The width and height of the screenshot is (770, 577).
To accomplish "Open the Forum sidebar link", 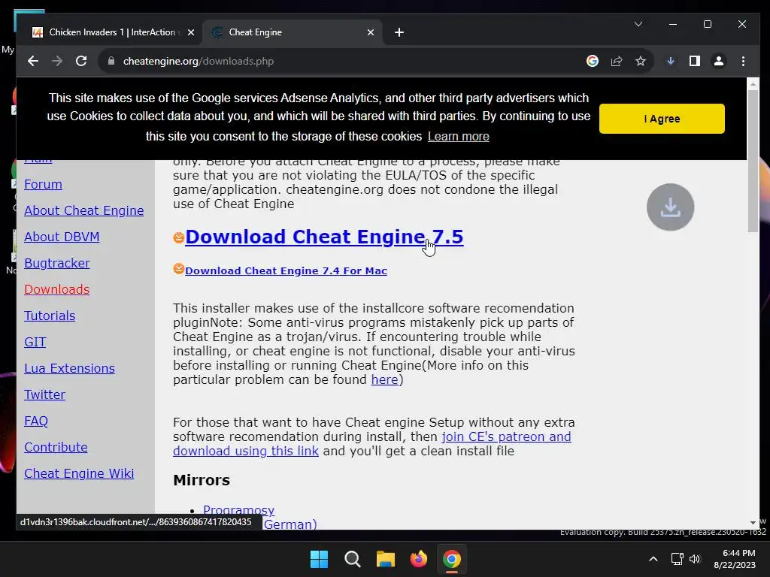I will point(43,185).
